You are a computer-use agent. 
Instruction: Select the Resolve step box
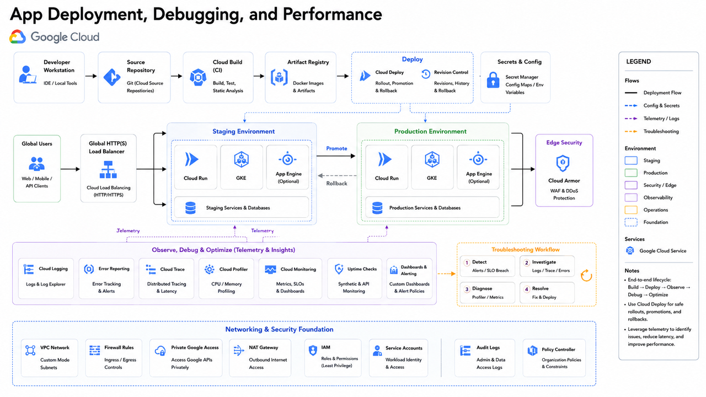(x=547, y=293)
